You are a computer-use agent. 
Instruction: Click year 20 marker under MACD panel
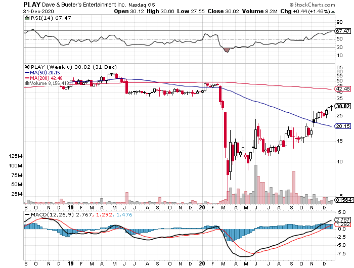(x=202, y=263)
